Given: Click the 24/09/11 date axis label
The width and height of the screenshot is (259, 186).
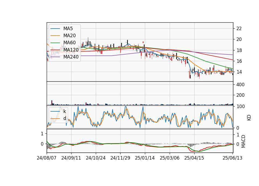Looking at the screenshot, I should tap(71, 158).
